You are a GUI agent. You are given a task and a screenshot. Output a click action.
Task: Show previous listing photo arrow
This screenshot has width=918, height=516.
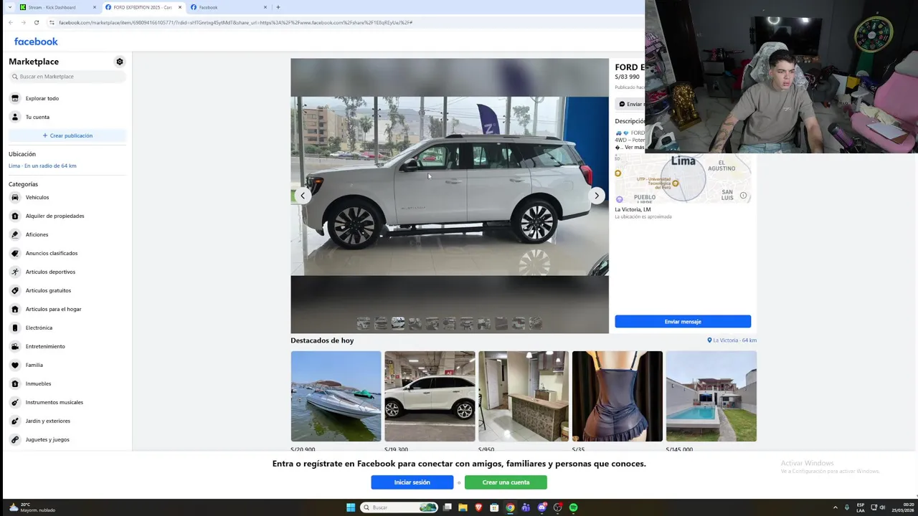303,196
